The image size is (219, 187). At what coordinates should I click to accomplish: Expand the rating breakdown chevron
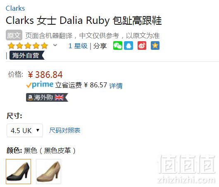(55, 45)
